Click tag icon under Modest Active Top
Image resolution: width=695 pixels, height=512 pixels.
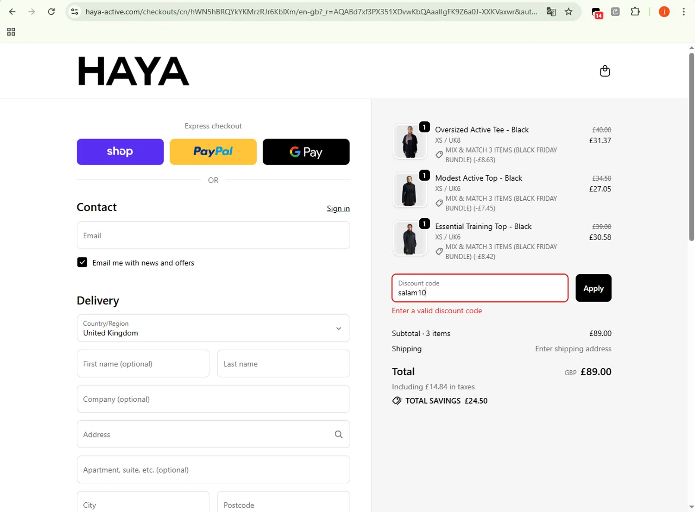tap(439, 203)
